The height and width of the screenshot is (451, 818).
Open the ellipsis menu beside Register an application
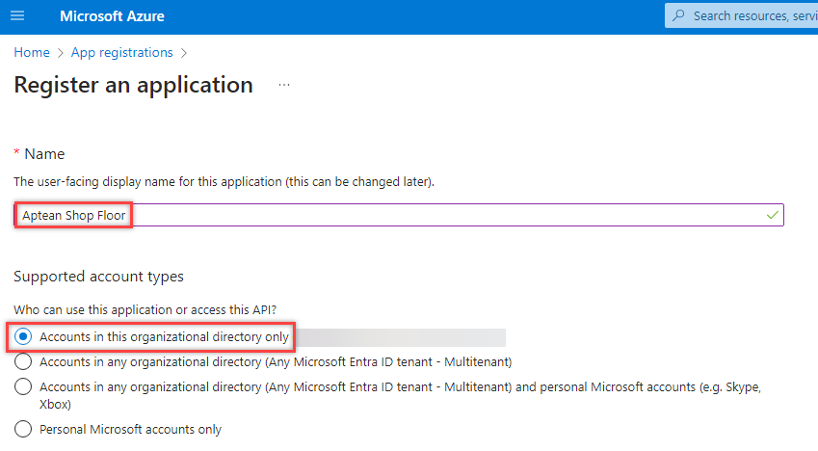coord(284,85)
